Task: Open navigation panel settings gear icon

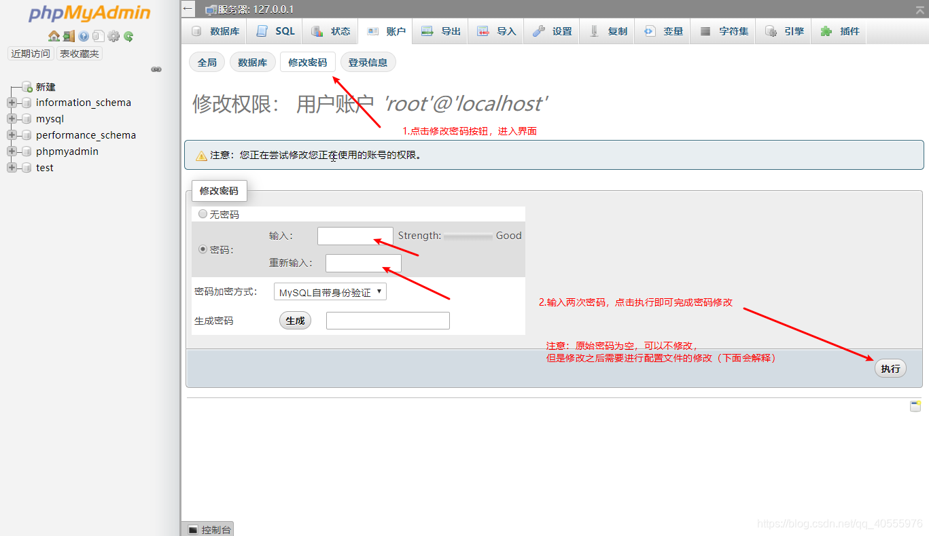Action: coord(113,36)
